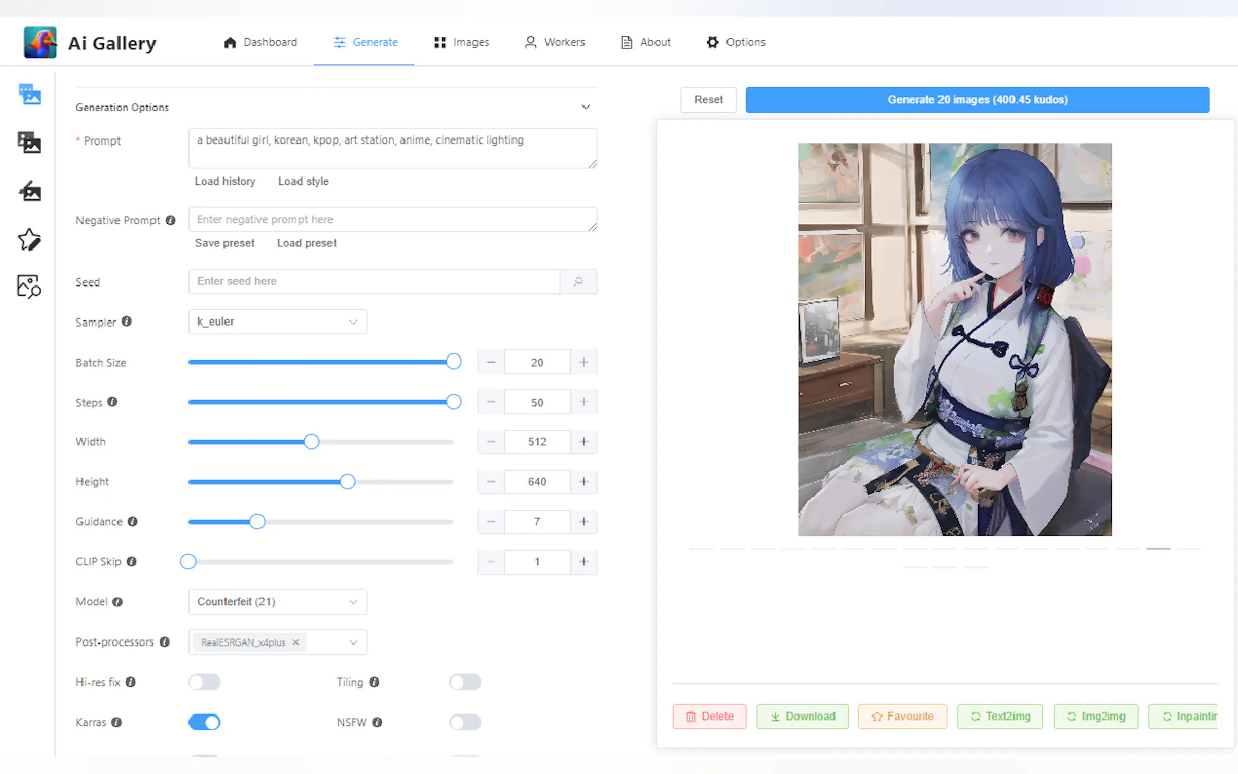Click the image search sidebar icon
Viewport: 1238px width, 774px height.
coord(29,287)
